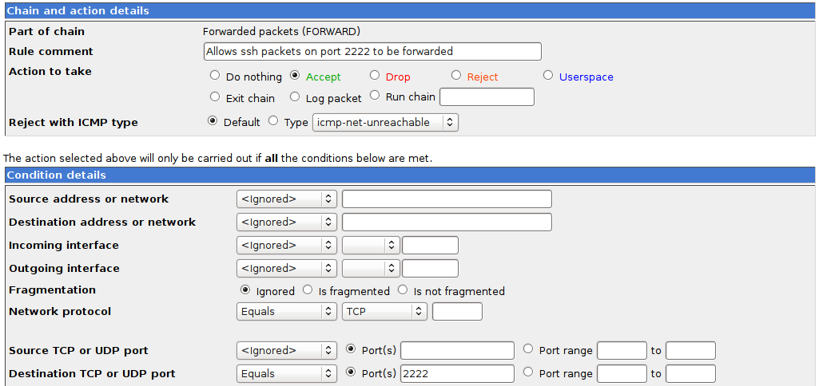
Task: Select the Drop action radio button
Action: pyautogui.click(x=375, y=76)
